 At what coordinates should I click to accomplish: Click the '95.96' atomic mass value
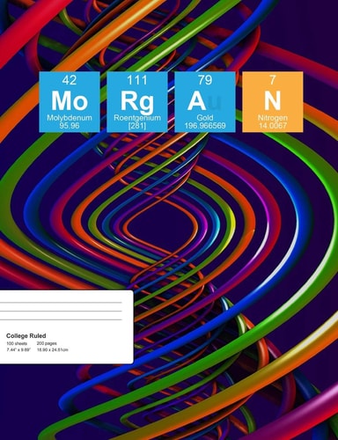pos(70,126)
